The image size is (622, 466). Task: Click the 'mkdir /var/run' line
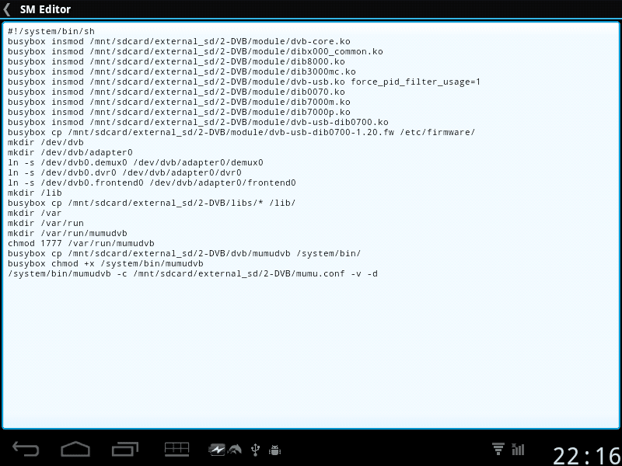tap(46, 223)
